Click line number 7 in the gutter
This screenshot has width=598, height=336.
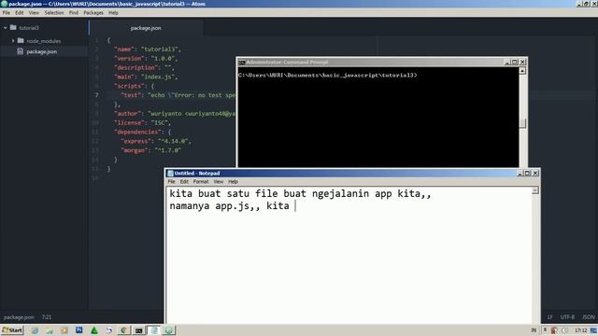[96, 95]
